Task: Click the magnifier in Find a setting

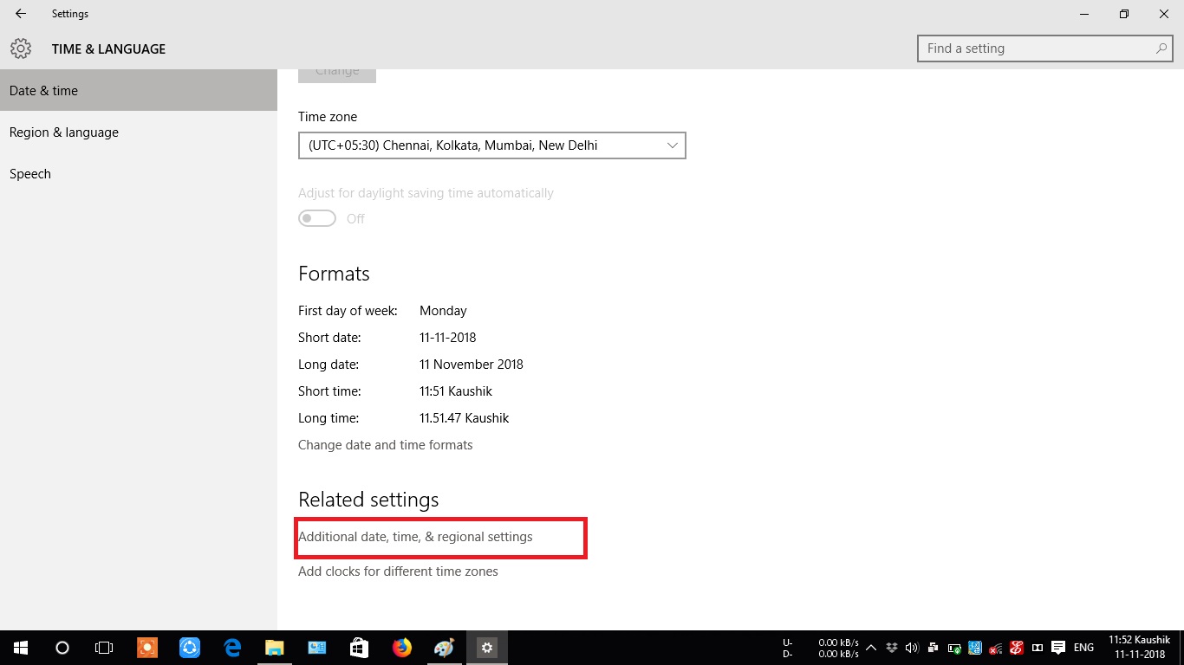Action: click(x=1161, y=48)
